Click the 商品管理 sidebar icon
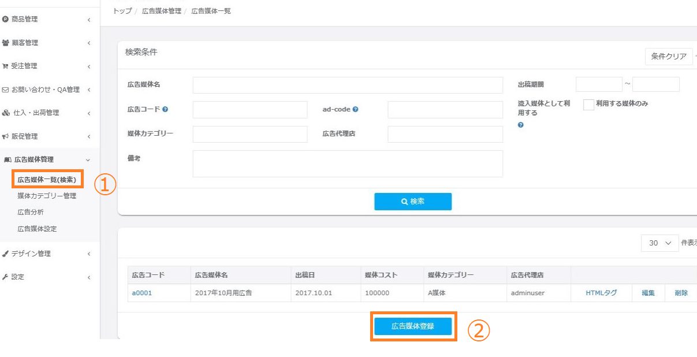This screenshot has height=357, width=697. click(x=6, y=20)
